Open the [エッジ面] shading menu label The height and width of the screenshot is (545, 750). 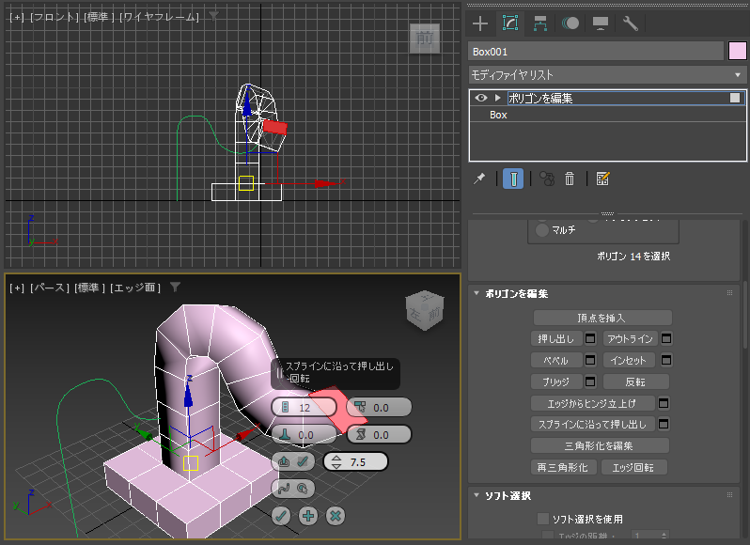tap(135, 288)
